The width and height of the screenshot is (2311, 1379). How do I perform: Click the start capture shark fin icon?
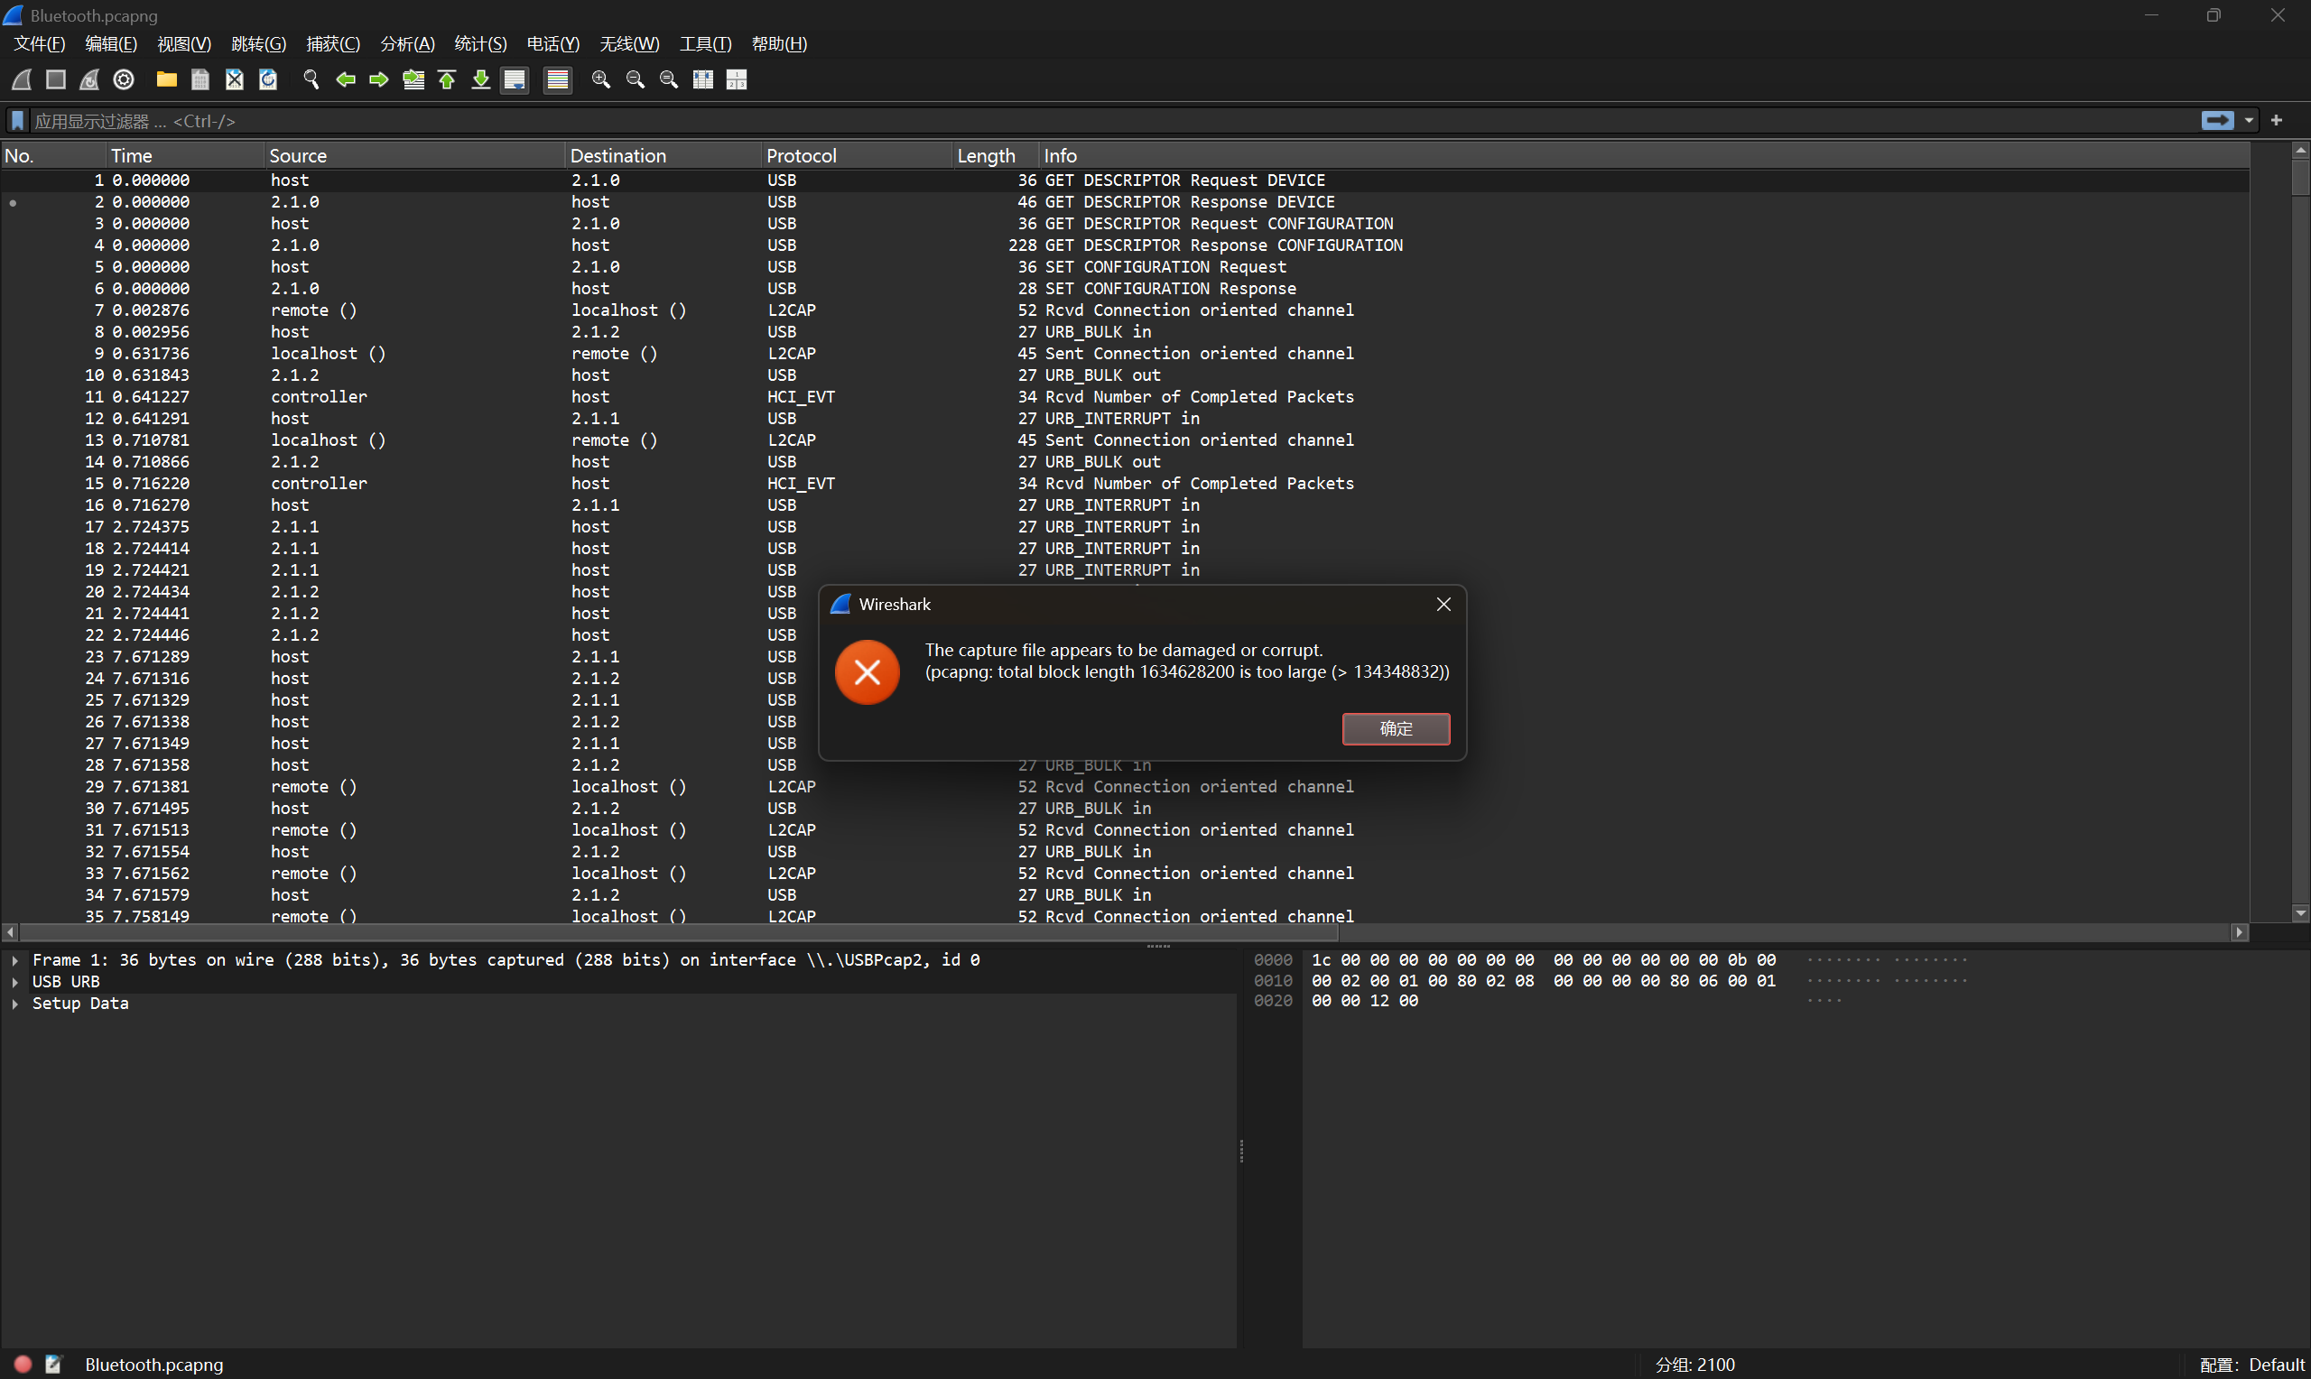(22, 80)
